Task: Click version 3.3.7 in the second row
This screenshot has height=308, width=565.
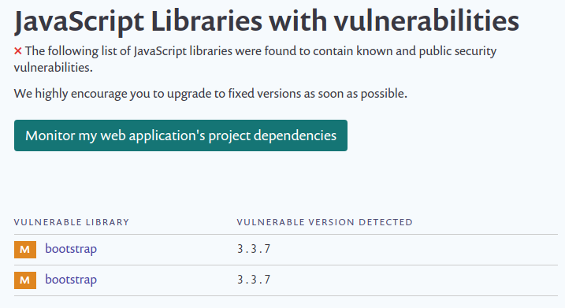Action: 254,280
